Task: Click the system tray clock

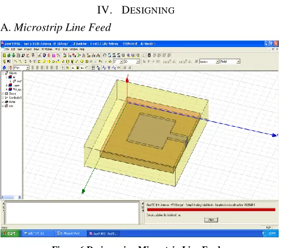Action: coord(272,234)
